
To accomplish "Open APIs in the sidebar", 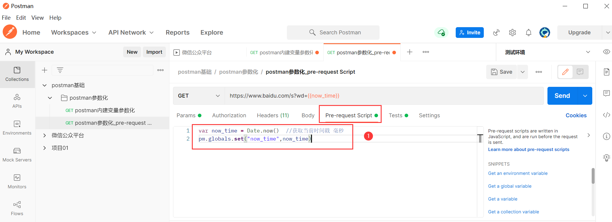I will [x=17, y=101].
